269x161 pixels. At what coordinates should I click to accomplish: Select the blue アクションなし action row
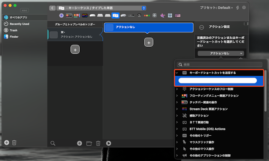pyautogui.click(x=149, y=27)
